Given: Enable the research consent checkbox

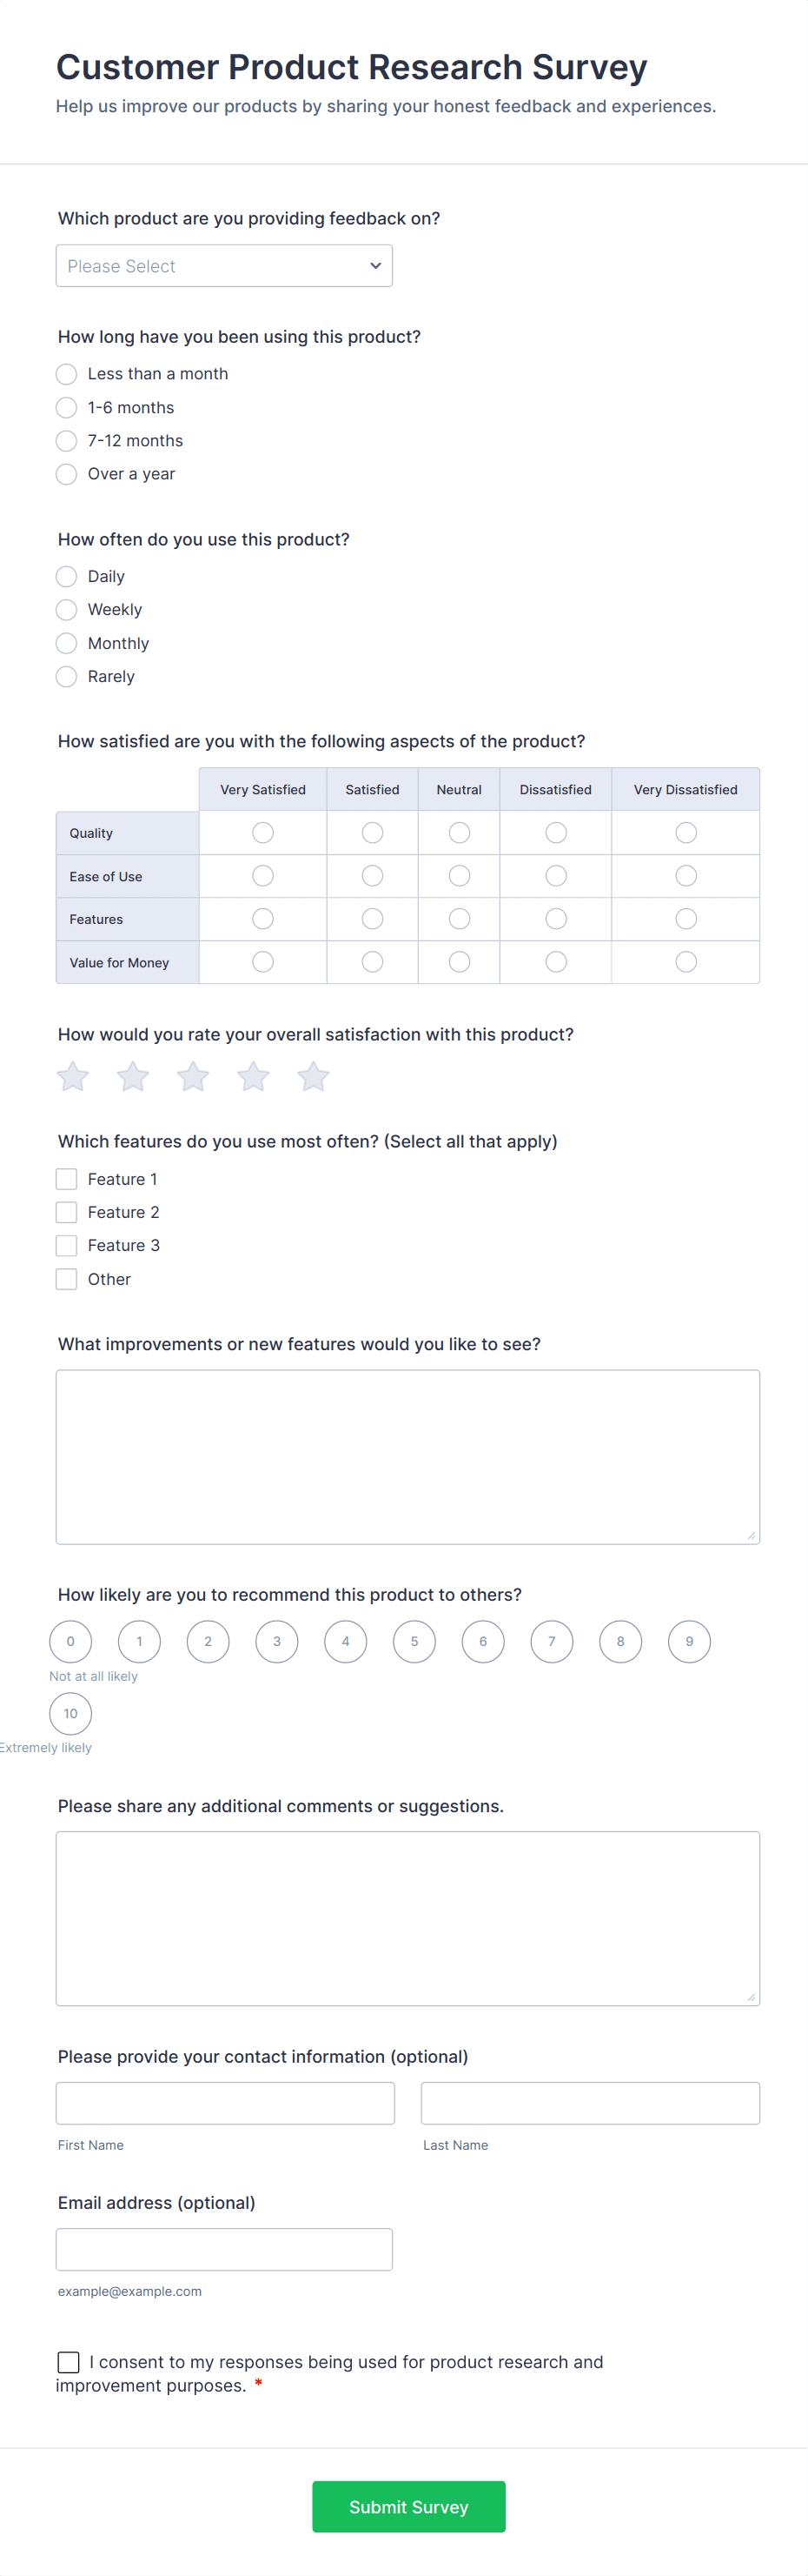Looking at the screenshot, I should pos(69,2362).
